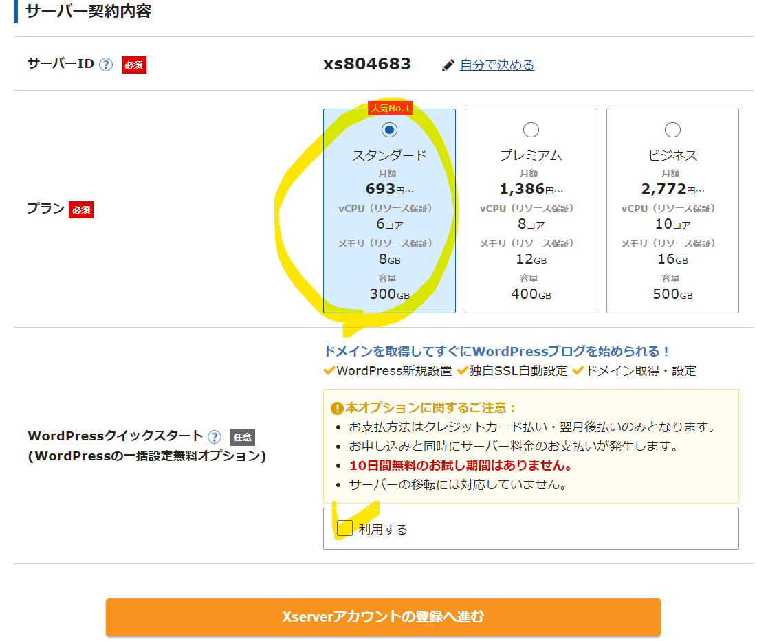
Task: Click the 400GB capacity value
Action: 531,294
